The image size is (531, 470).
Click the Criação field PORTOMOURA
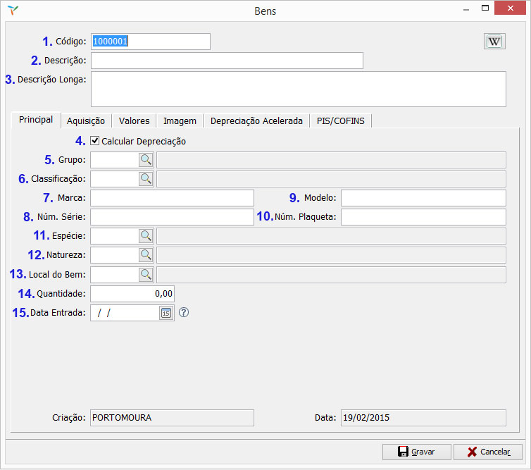172,418
